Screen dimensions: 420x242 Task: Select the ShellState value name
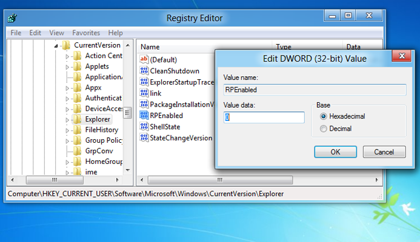click(165, 127)
